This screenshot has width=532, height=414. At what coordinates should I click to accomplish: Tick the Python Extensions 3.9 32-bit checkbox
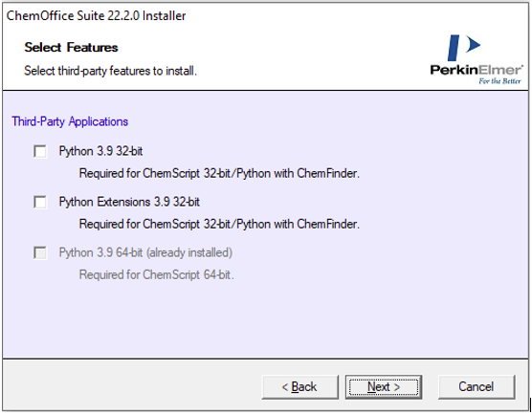point(40,202)
